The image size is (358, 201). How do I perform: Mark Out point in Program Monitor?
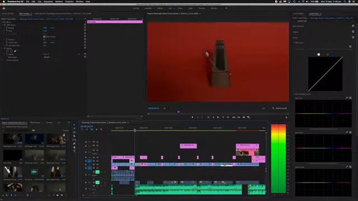click(202, 117)
